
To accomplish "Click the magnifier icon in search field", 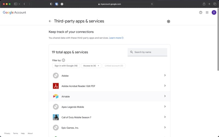I will [x=131, y=52].
